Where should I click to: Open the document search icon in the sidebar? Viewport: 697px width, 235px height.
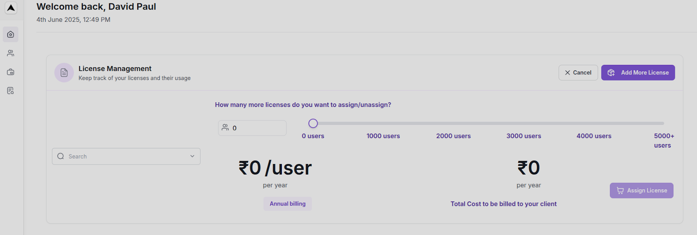(10, 91)
